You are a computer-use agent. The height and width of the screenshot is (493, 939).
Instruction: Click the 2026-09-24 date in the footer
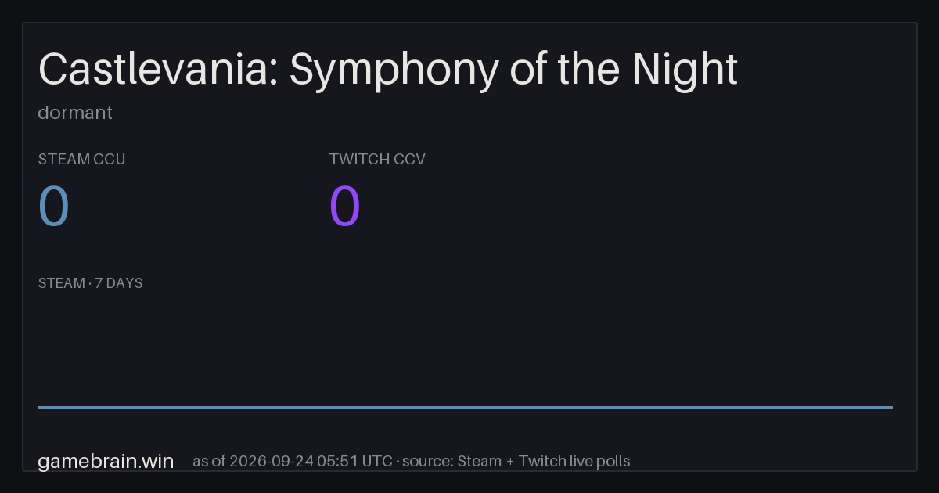[x=272, y=461]
